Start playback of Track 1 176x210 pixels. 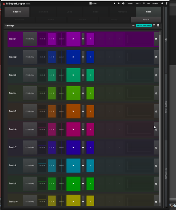[x=74, y=39]
